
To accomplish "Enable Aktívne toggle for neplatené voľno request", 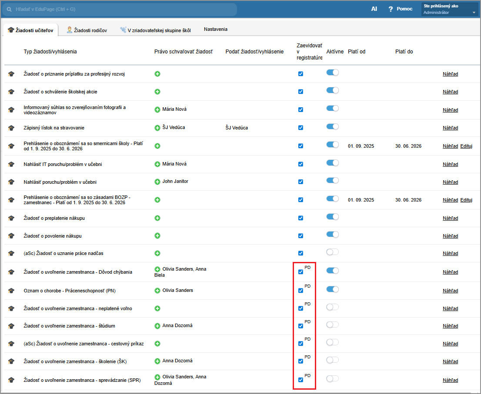I will pos(332,307).
